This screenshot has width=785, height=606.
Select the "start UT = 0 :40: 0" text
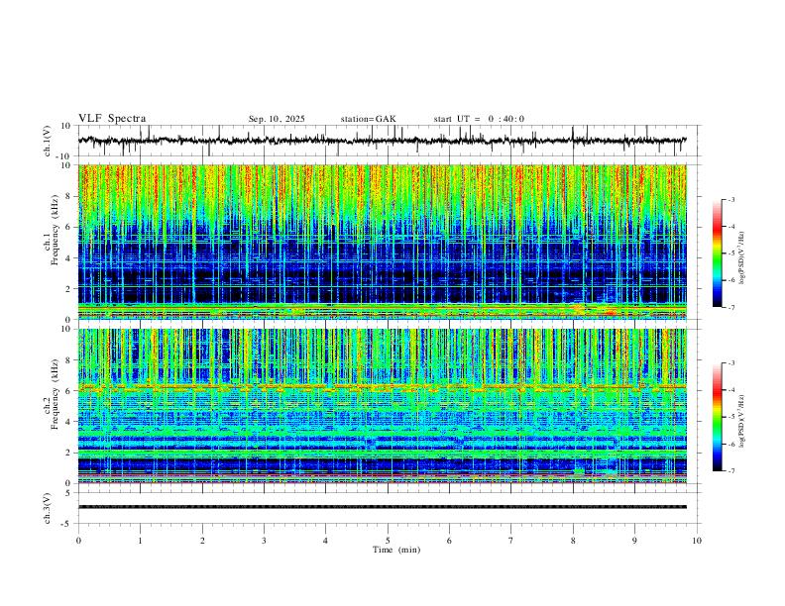click(x=479, y=119)
